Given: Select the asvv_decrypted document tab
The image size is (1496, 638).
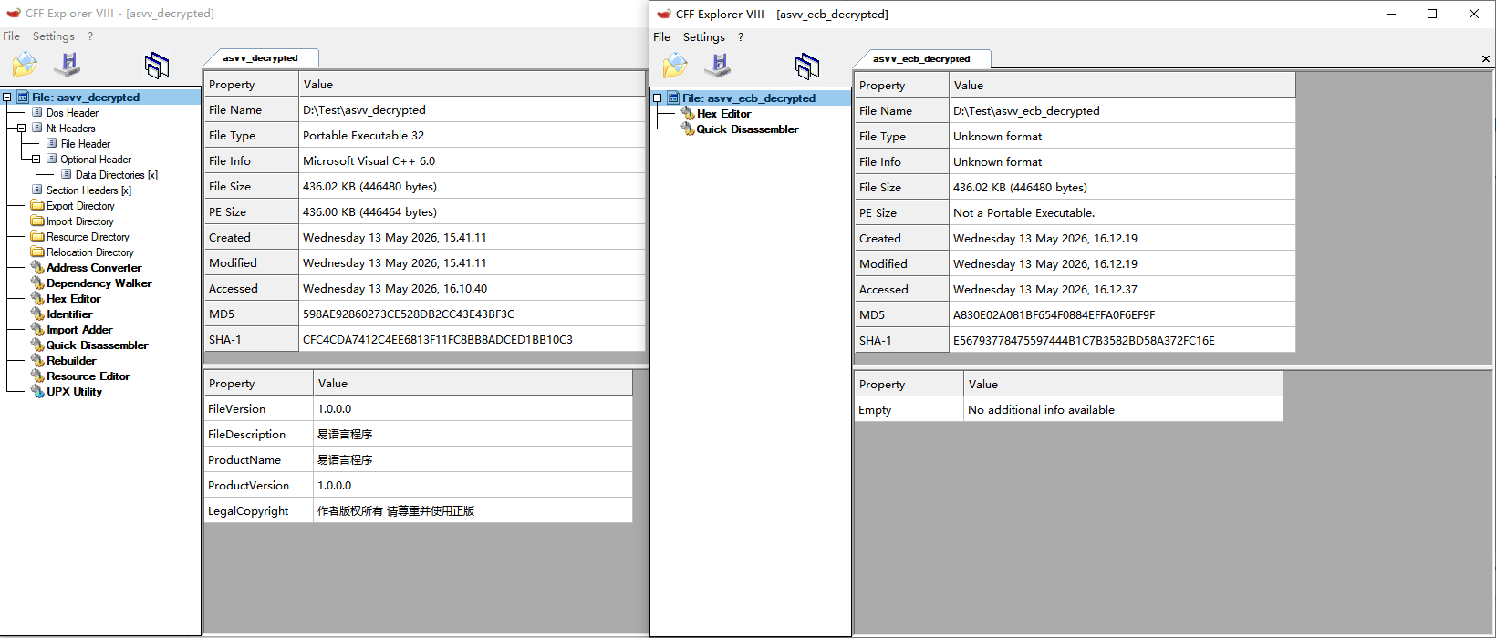Looking at the screenshot, I should click(260, 57).
